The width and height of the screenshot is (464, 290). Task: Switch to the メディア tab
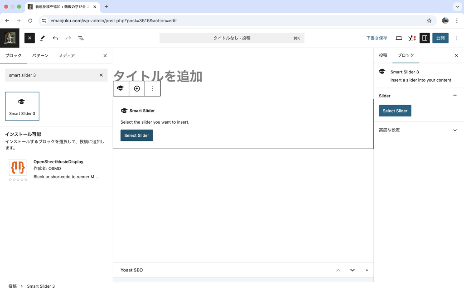click(x=67, y=55)
